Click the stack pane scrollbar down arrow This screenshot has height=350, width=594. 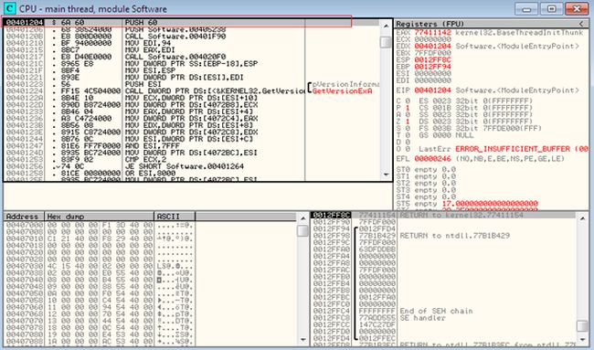(x=582, y=339)
